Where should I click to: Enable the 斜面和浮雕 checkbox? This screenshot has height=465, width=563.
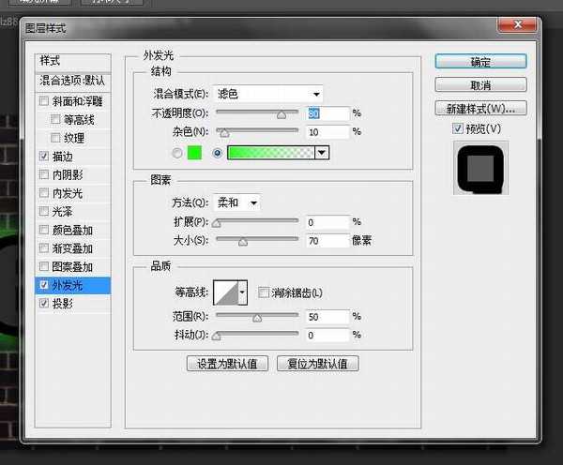(44, 101)
